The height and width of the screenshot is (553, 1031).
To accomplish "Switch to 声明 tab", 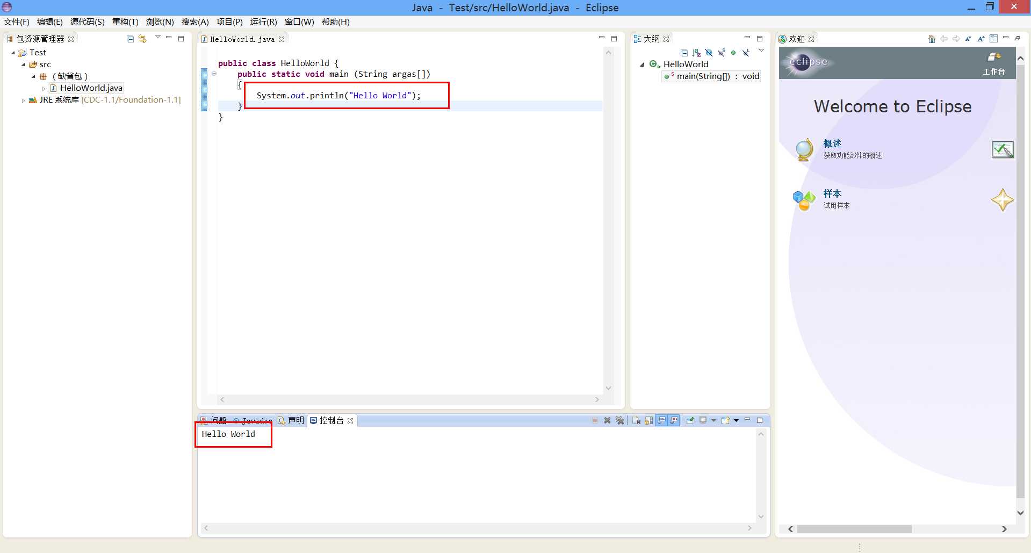I will (x=291, y=420).
